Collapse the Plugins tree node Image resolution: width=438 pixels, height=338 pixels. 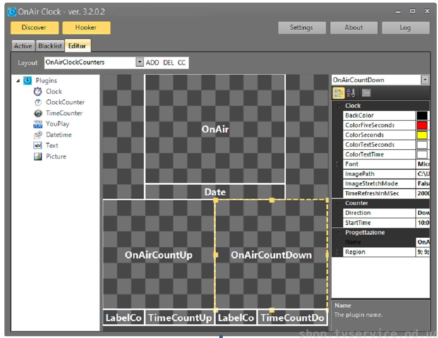tap(18, 81)
